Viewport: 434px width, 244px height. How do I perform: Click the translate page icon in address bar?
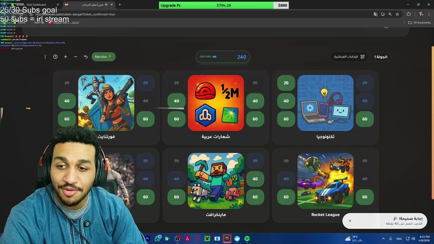click(375, 14)
